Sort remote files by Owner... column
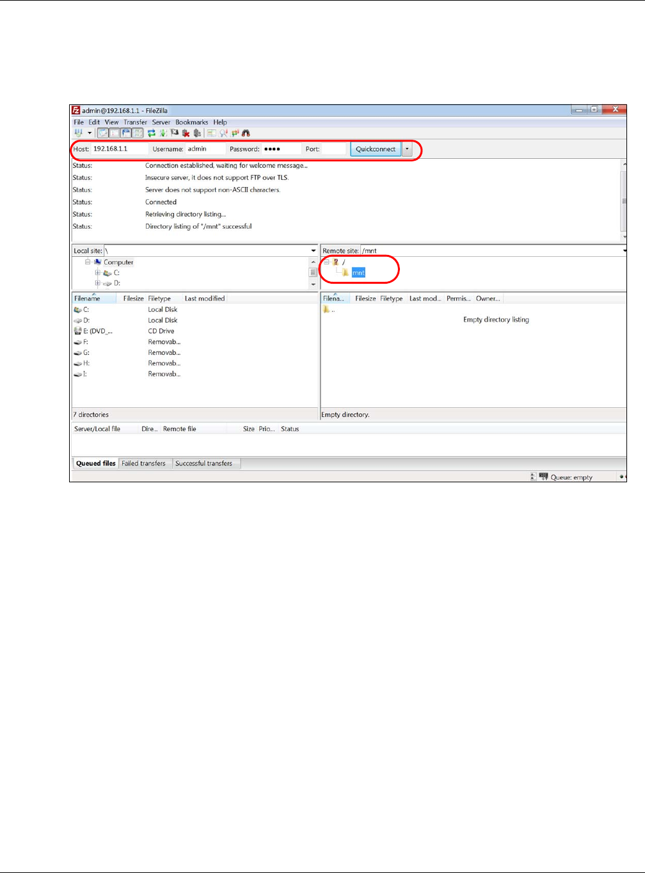This screenshot has height=873, width=645. click(488, 298)
